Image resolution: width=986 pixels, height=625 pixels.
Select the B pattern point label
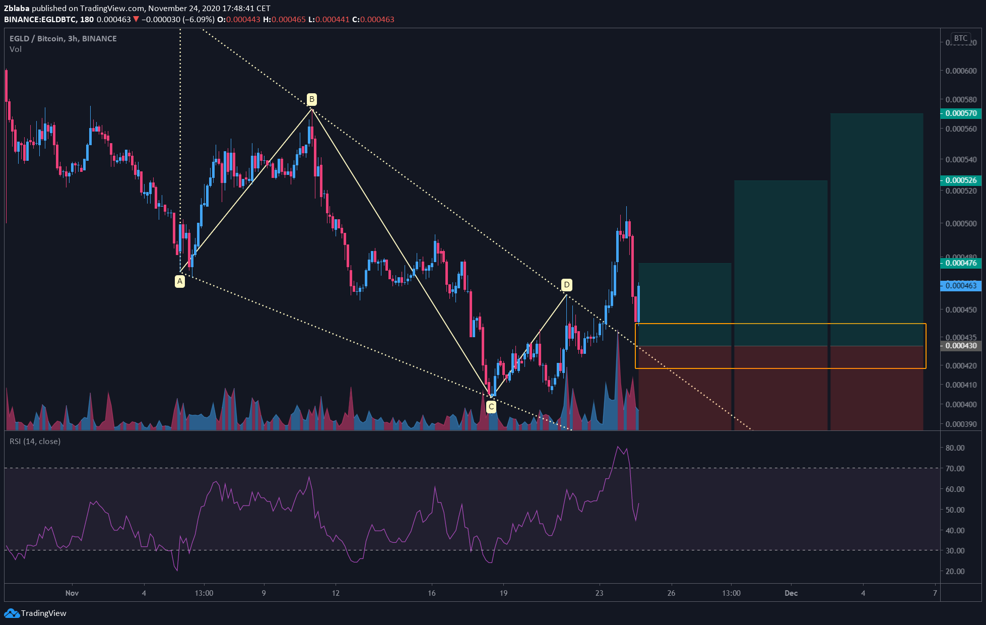pyautogui.click(x=312, y=99)
